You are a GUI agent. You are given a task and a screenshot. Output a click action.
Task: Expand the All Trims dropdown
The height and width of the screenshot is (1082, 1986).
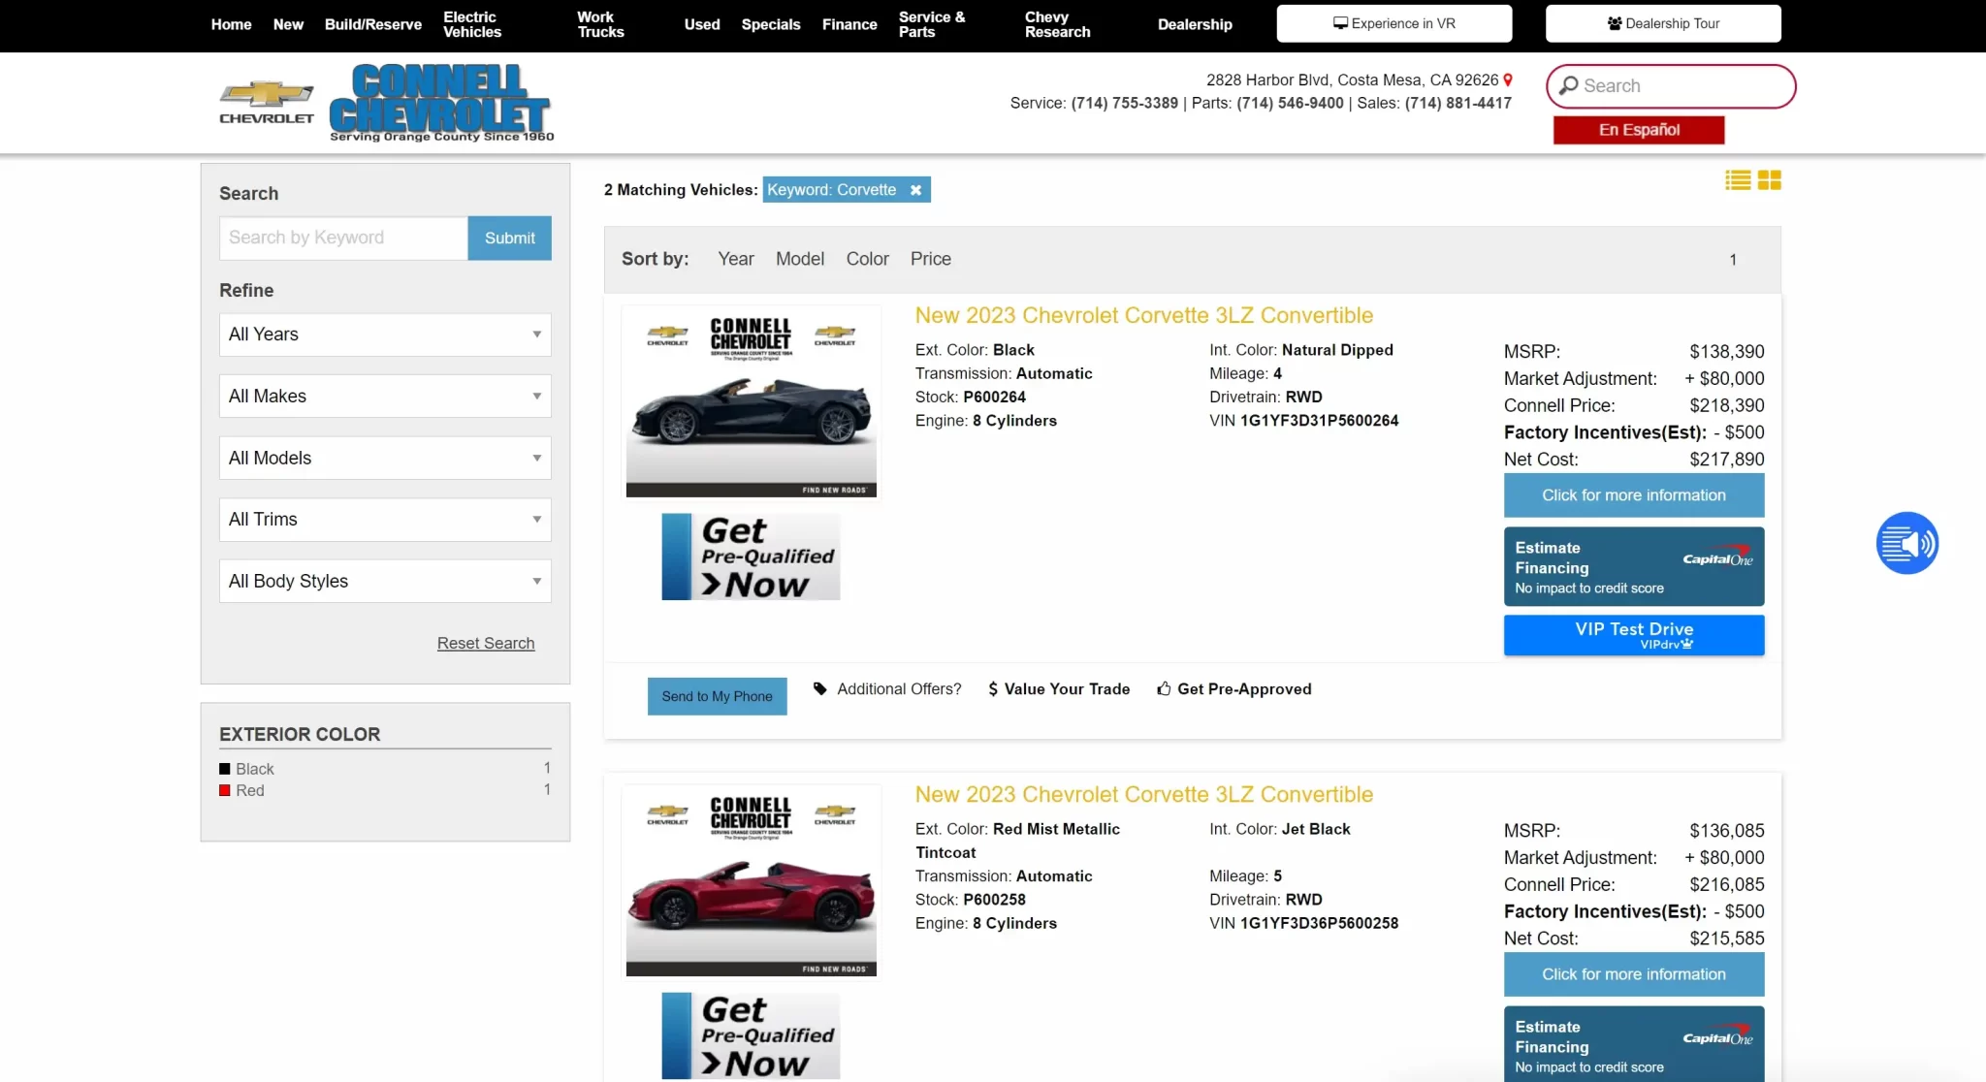tap(385, 520)
